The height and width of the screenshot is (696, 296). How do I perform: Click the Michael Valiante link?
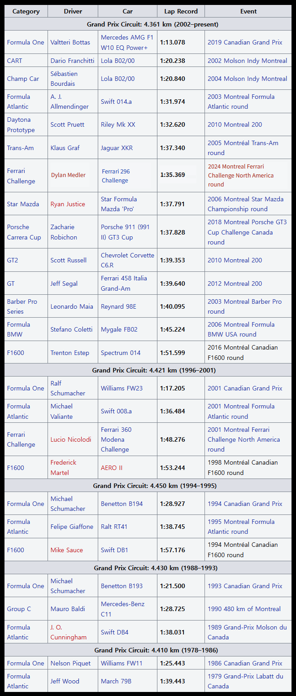[x=61, y=411]
